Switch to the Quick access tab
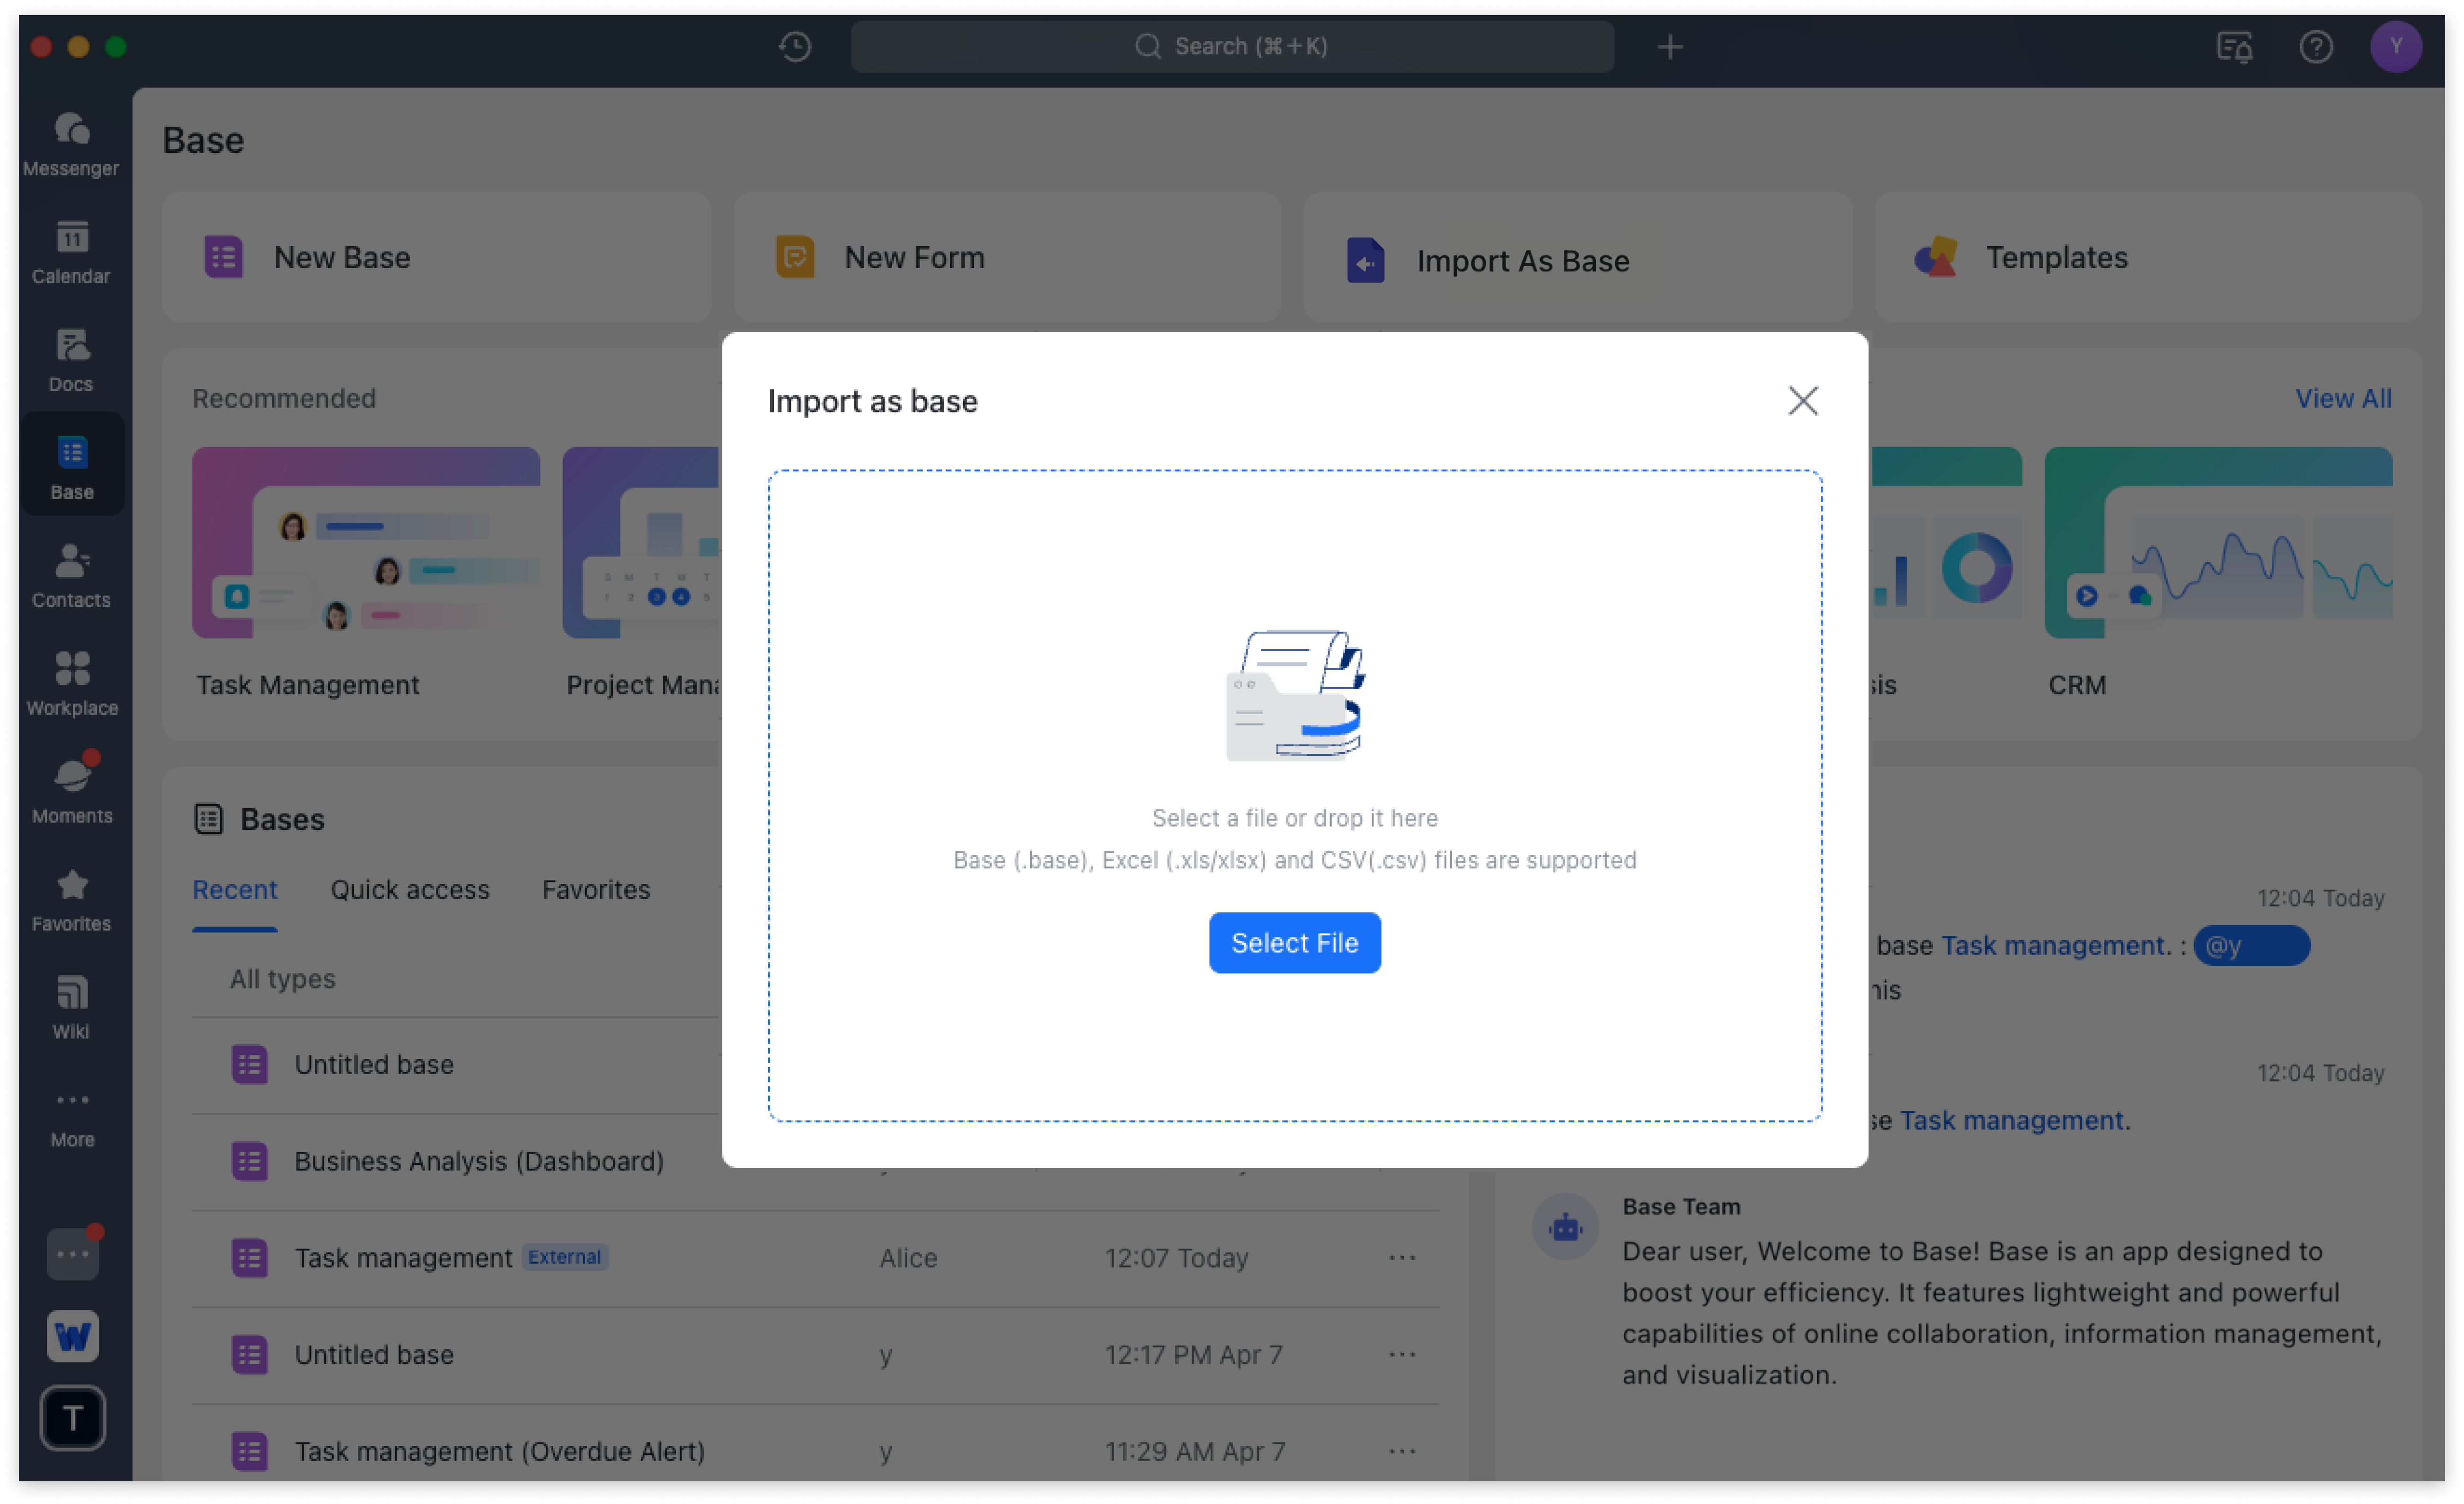2464x1504 pixels. 410,890
